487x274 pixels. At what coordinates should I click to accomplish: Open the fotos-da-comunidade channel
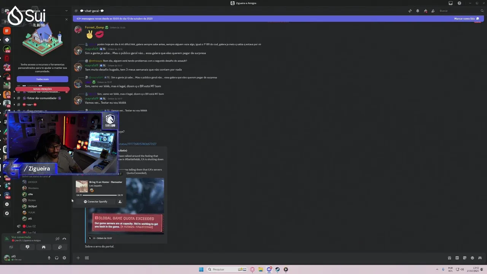(42, 98)
